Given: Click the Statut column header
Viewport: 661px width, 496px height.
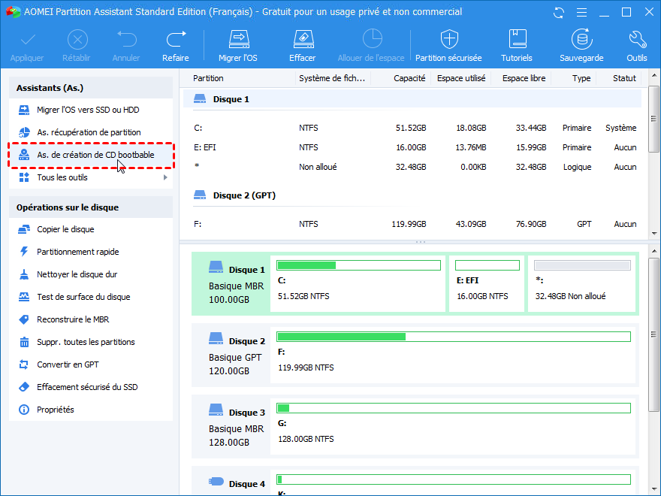Looking at the screenshot, I should pyautogui.click(x=624, y=78).
